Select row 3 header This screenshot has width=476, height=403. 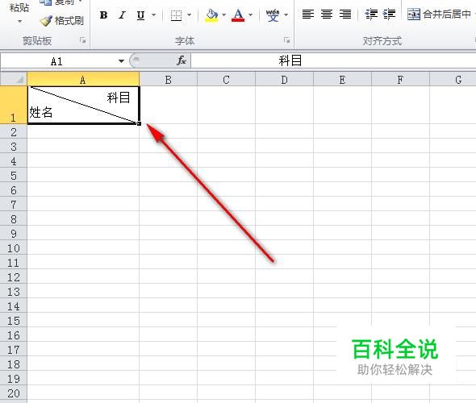pyautogui.click(x=14, y=146)
